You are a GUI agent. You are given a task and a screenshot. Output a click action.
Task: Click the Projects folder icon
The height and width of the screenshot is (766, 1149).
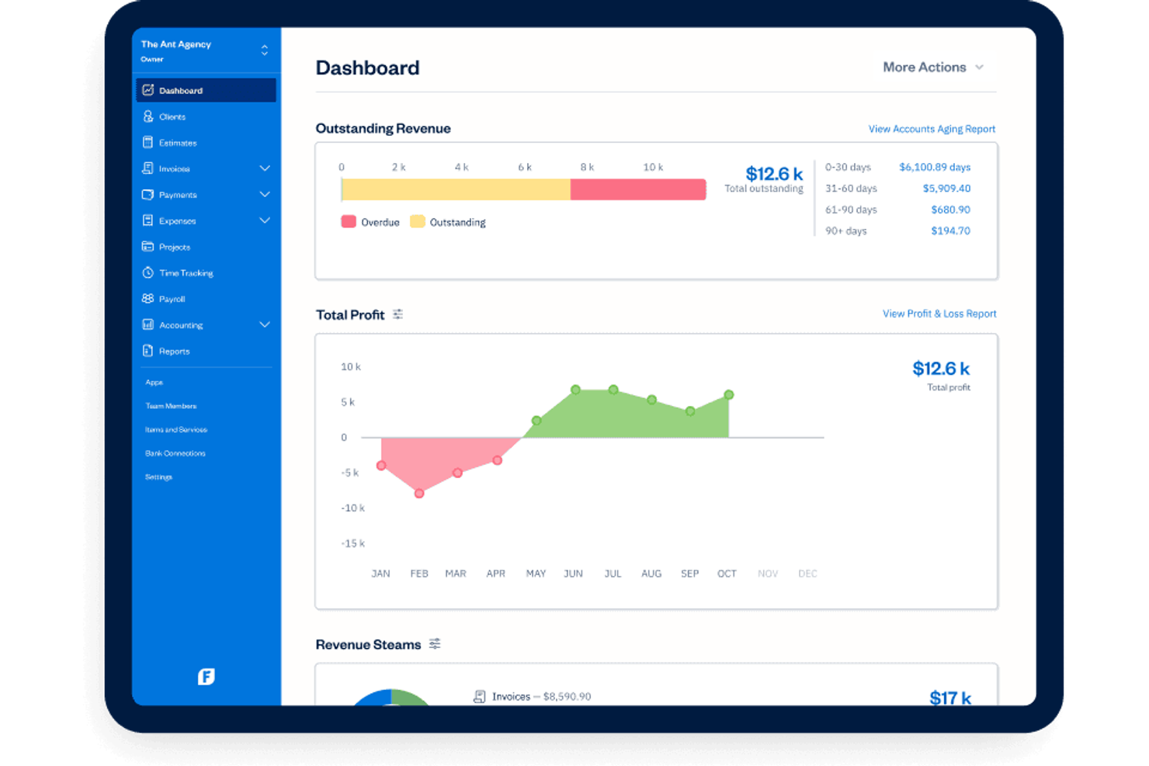[x=148, y=246]
